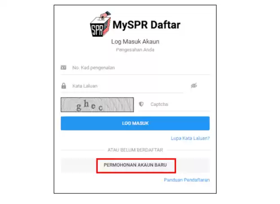Open the Lupa Kata Laluan? link
Screen dimensions: 280x204
190,138
